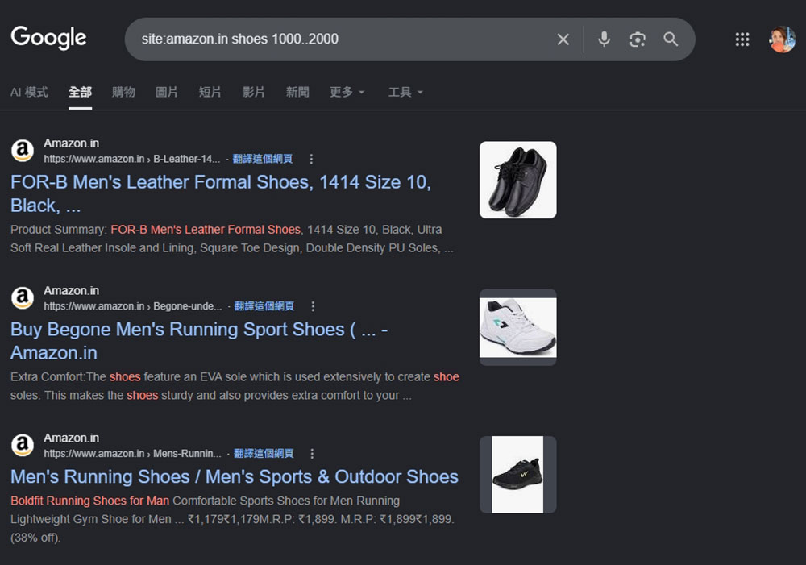Expand the 工具 tools dropdown
This screenshot has height=565, width=806.
coord(405,92)
